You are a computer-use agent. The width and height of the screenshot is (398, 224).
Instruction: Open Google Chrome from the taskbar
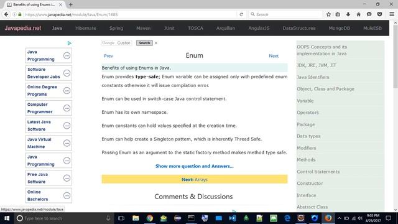(149, 218)
